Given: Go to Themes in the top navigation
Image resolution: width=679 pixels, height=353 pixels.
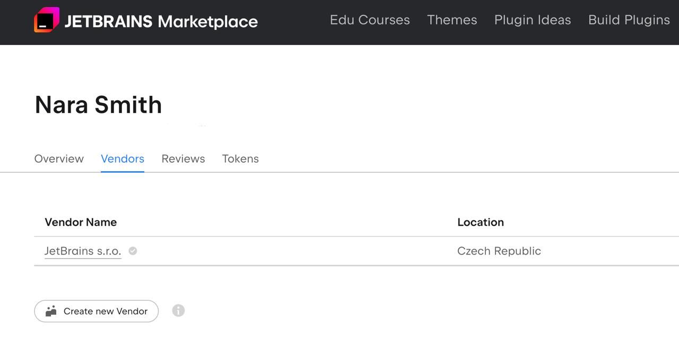Looking at the screenshot, I should (452, 20).
